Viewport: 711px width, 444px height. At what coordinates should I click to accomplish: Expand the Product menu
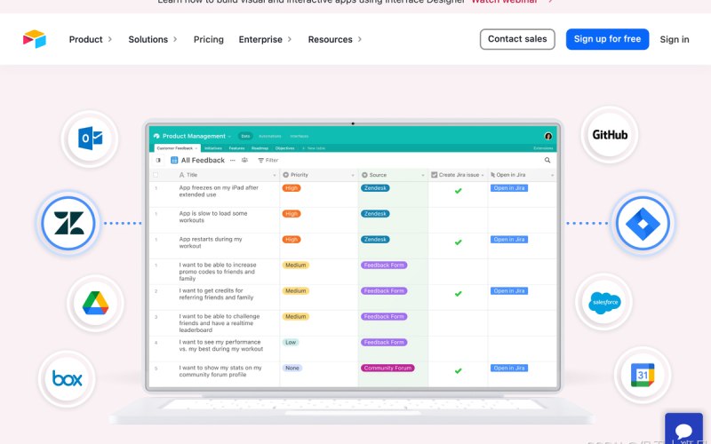[91, 39]
